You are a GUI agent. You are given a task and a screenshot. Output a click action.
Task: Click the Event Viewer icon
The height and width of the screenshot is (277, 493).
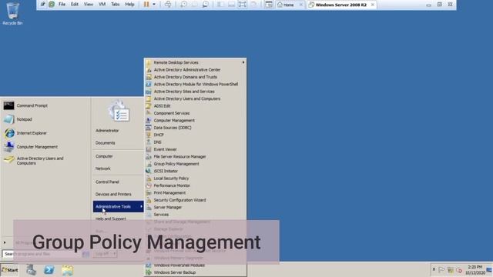[149, 149]
